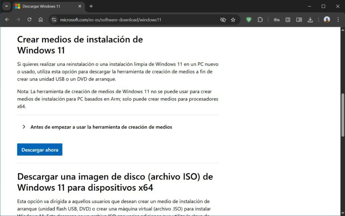Toggle reading mode book icon
Screen dimensions: 345x216
point(299,20)
